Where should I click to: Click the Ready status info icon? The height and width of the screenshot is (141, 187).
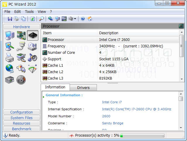tap(5, 135)
